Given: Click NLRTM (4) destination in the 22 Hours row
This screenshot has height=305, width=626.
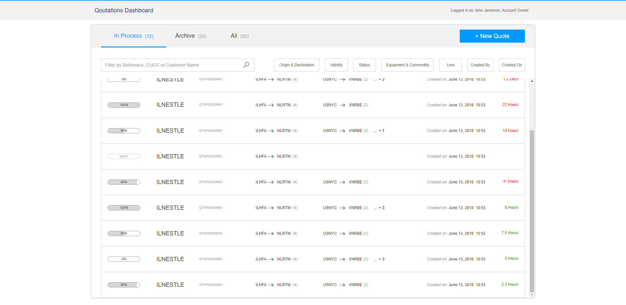Looking at the screenshot, I should click(287, 105).
